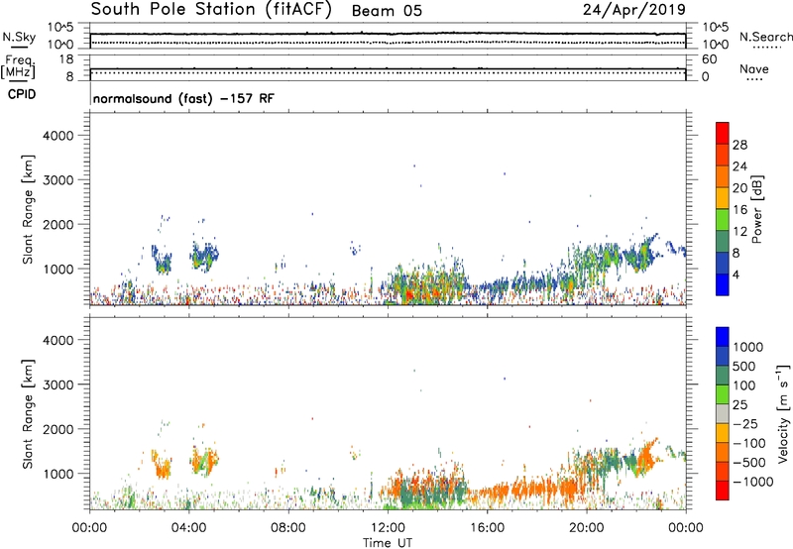Click the "60" tick on Nave axis
Image resolution: width=793 pixels, height=549 pixels.
pyautogui.click(x=709, y=59)
